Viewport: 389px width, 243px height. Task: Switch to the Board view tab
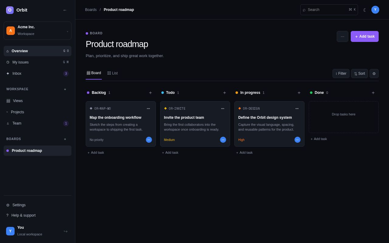94,73
